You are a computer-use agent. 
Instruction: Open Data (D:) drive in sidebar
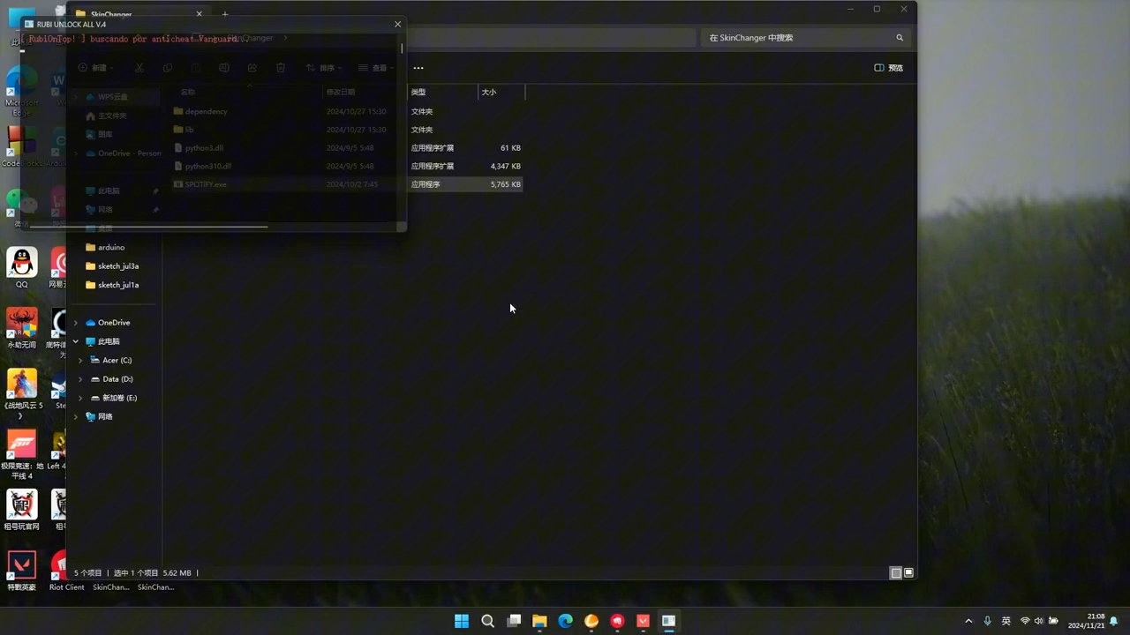click(x=117, y=379)
